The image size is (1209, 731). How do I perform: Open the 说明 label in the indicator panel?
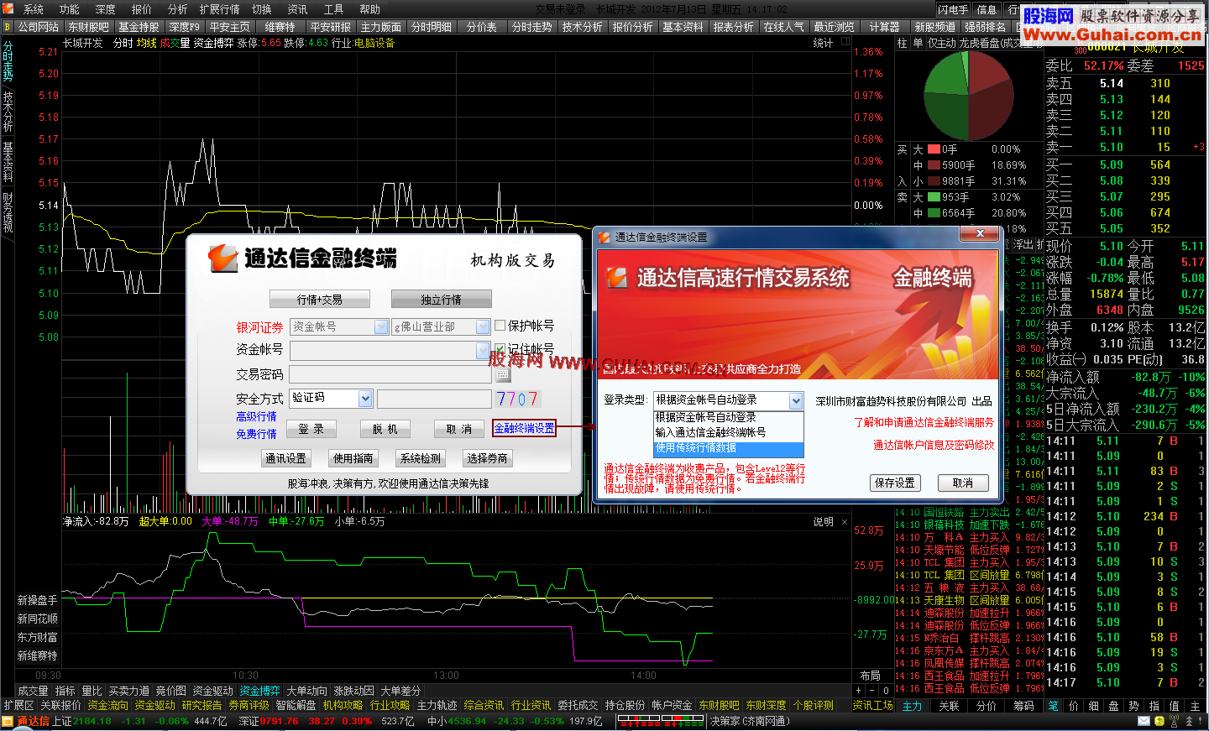[823, 521]
